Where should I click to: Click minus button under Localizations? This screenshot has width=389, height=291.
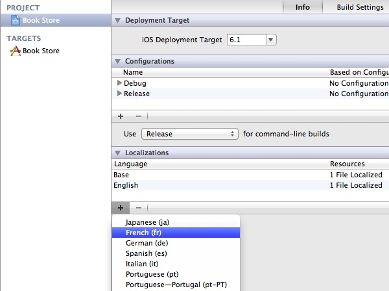[139, 208]
